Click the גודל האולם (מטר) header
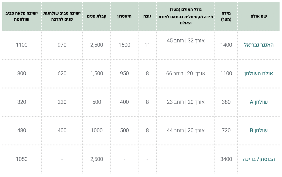This screenshot has height=177, width=282. click(x=186, y=9)
